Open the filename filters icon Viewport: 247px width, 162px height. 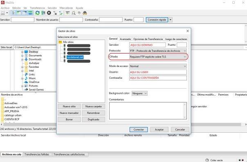pos(67,13)
